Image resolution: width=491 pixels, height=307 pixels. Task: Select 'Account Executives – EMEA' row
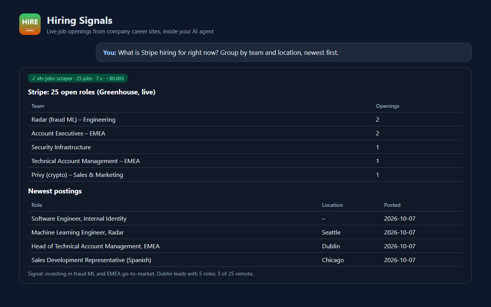click(x=245, y=133)
